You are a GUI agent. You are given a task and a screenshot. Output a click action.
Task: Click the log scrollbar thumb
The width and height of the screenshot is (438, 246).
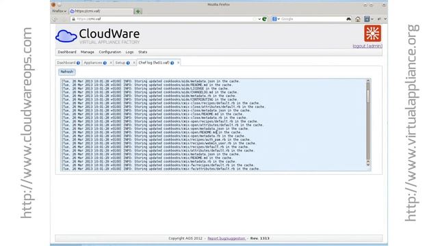368,96
